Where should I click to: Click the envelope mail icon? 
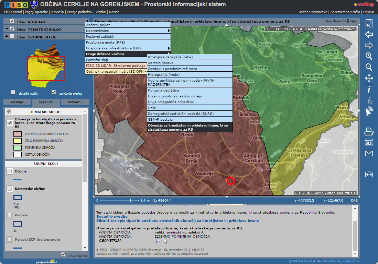point(369,154)
